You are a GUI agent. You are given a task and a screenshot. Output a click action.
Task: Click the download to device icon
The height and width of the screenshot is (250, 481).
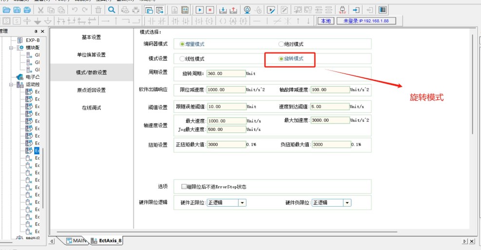pos(222,10)
